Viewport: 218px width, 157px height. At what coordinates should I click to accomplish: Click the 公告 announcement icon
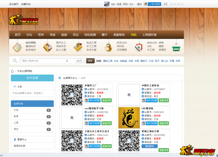15,86
